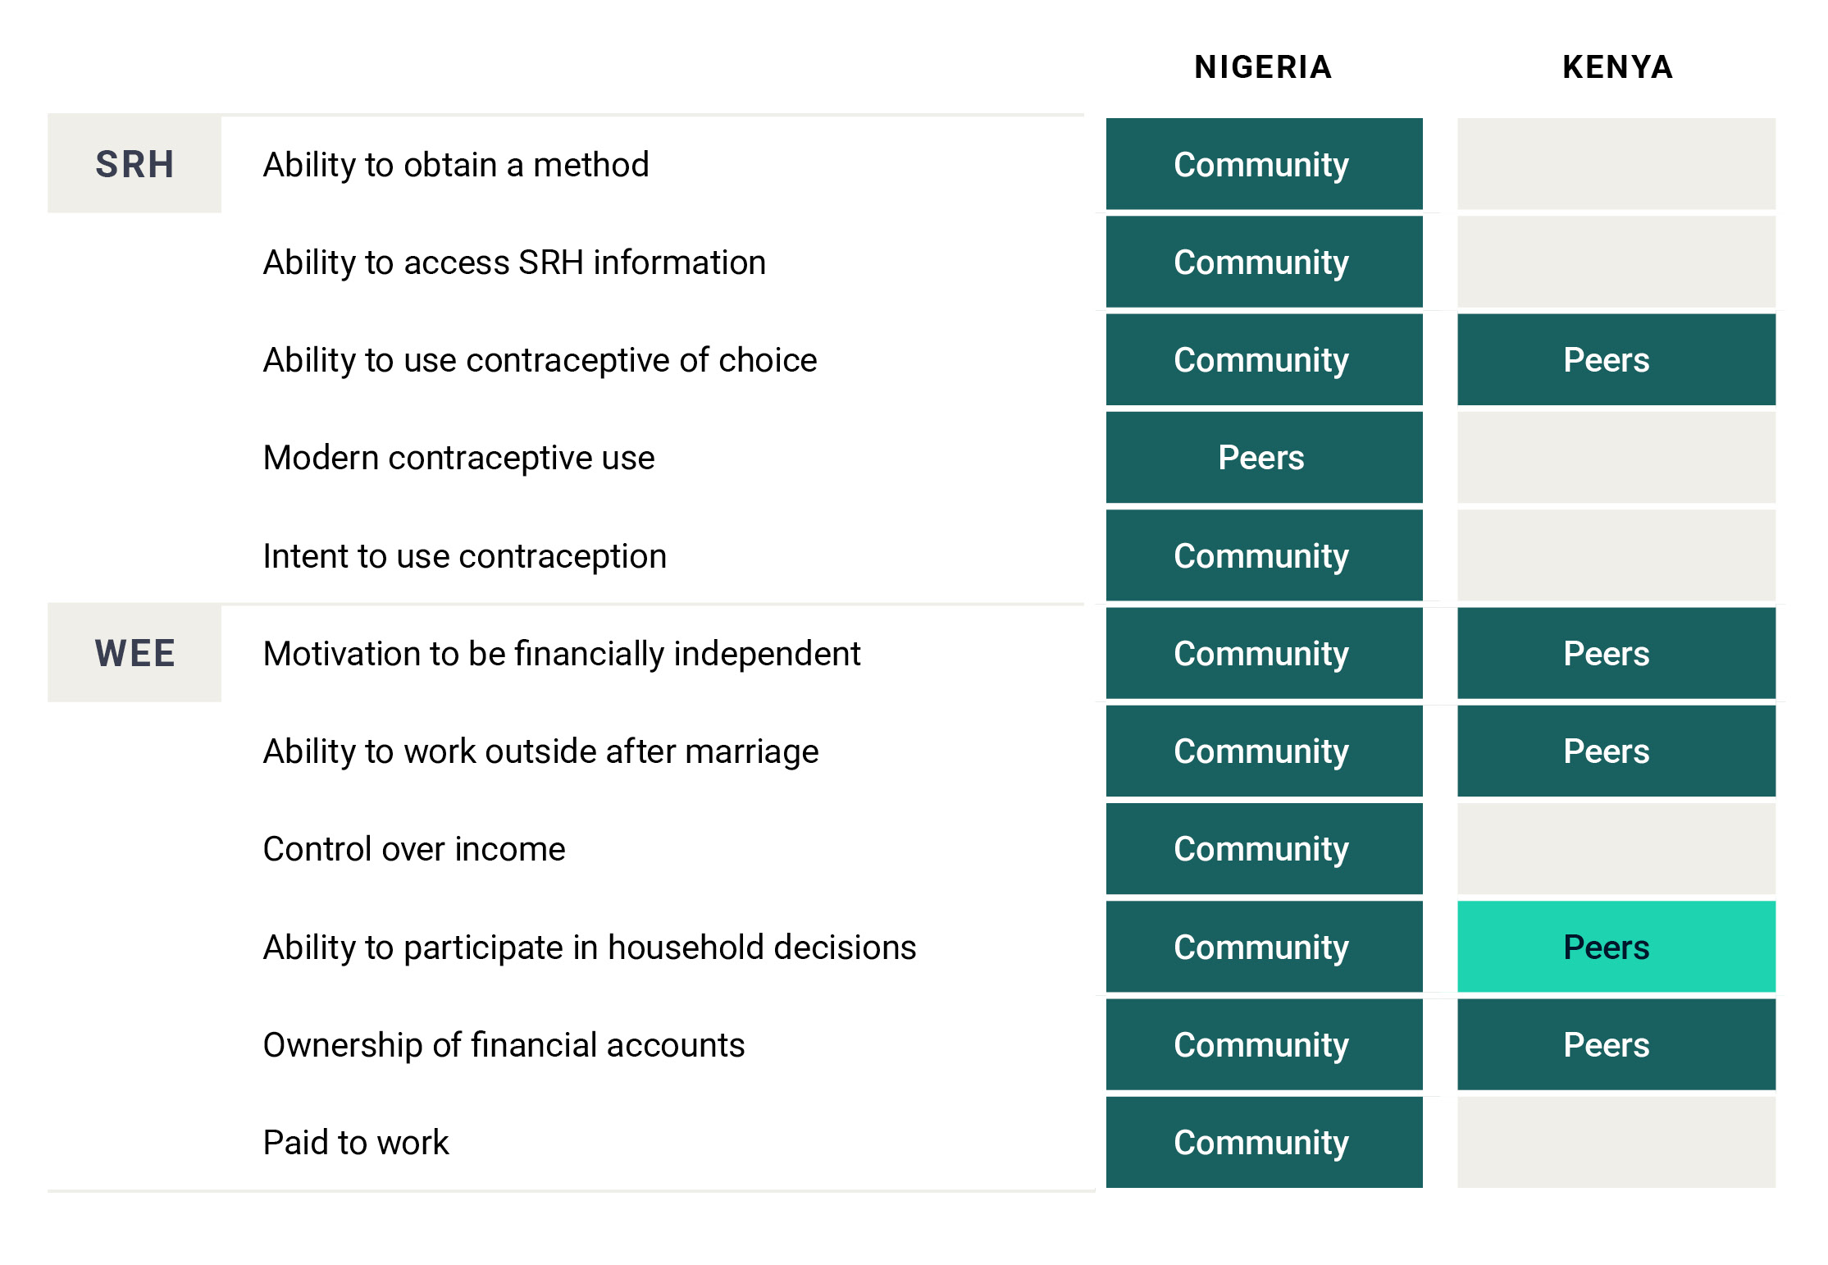Select the SRH category label

tap(134, 164)
